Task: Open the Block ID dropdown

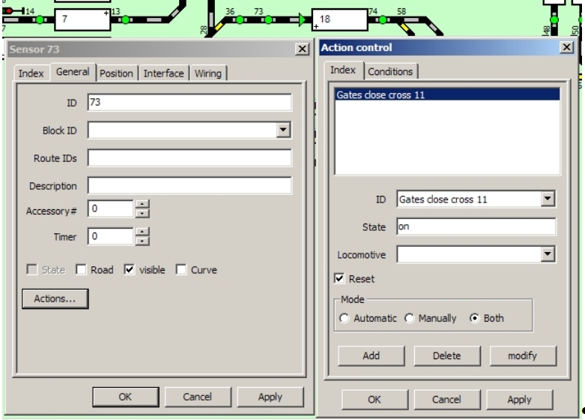Action: [x=283, y=130]
